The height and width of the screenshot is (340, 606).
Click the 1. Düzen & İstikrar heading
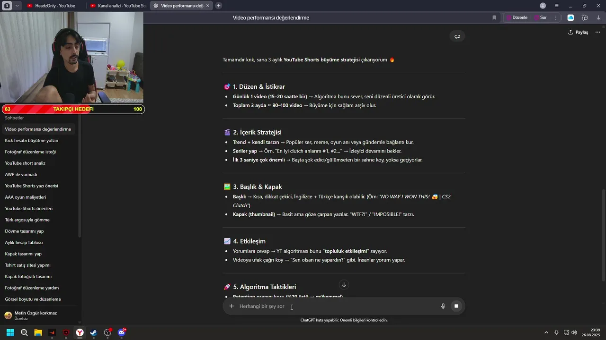coord(258,87)
